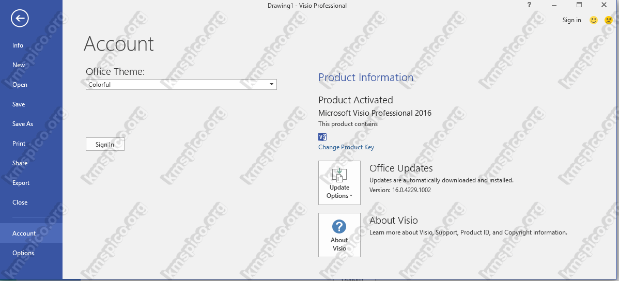619x281 pixels.
Task: Click the 'Product Information' heading
Action: pyautogui.click(x=366, y=77)
